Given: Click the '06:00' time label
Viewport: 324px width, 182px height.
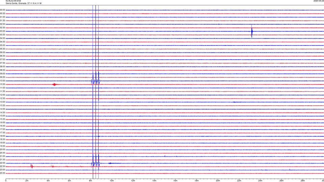Looking at the screenshot, I should click(x=2, y=53).
